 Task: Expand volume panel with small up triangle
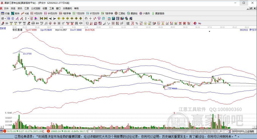pos(2,127)
